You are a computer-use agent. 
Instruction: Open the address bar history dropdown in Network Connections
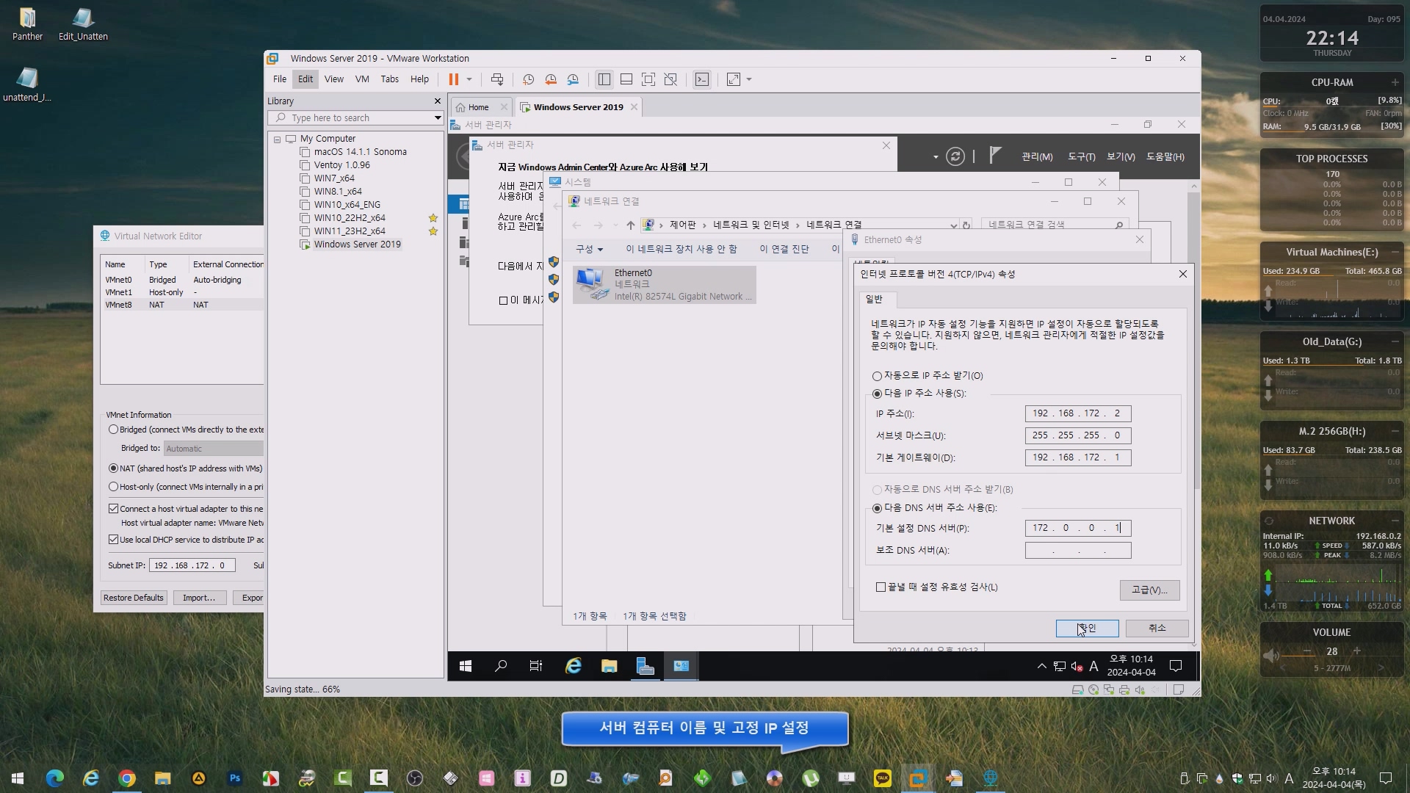(x=953, y=225)
